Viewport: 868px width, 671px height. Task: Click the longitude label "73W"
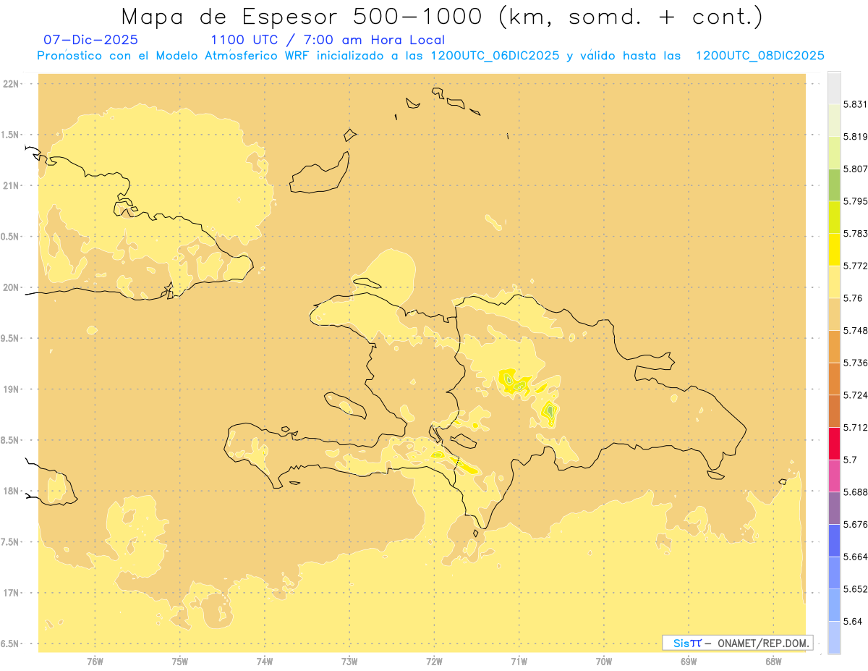(349, 661)
